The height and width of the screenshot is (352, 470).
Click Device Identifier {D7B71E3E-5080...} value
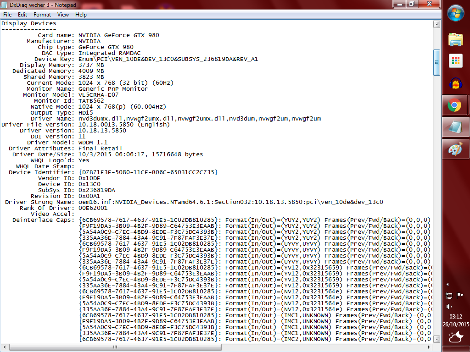pyautogui.click(x=148, y=172)
